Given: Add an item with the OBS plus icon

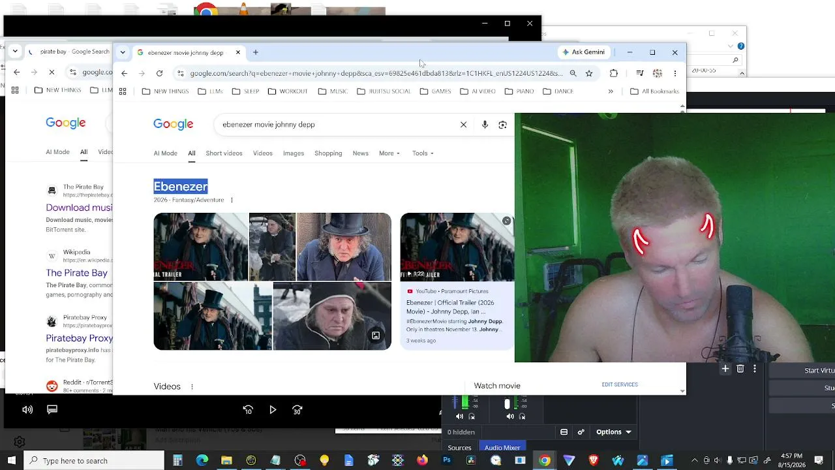Looking at the screenshot, I should [x=725, y=369].
